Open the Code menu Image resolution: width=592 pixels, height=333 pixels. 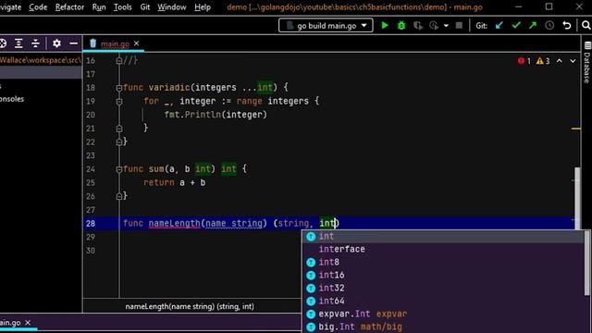(38, 7)
